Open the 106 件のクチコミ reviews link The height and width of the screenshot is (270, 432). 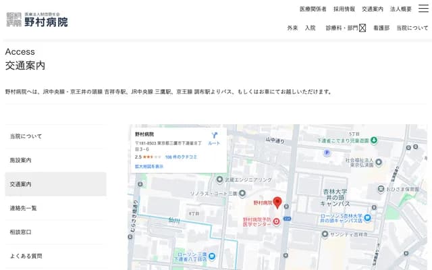(x=179, y=157)
